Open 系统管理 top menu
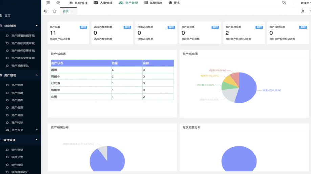Screen dimensions: 311x174 tap(79, 3)
